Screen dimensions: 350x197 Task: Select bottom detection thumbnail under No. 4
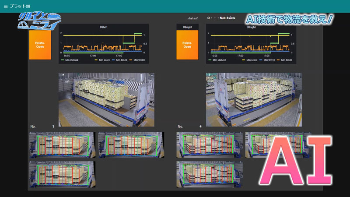[x=210, y=174]
